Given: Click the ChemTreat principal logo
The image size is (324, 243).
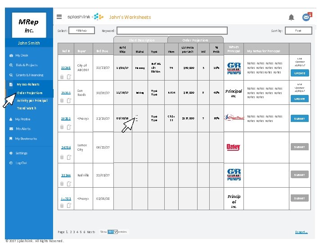Looking at the screenshot, I should 234,117.
